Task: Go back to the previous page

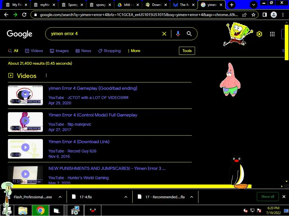Action: click(x=6, y=15)
